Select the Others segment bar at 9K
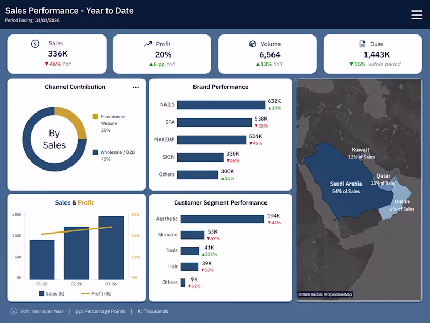 (183, 283)
